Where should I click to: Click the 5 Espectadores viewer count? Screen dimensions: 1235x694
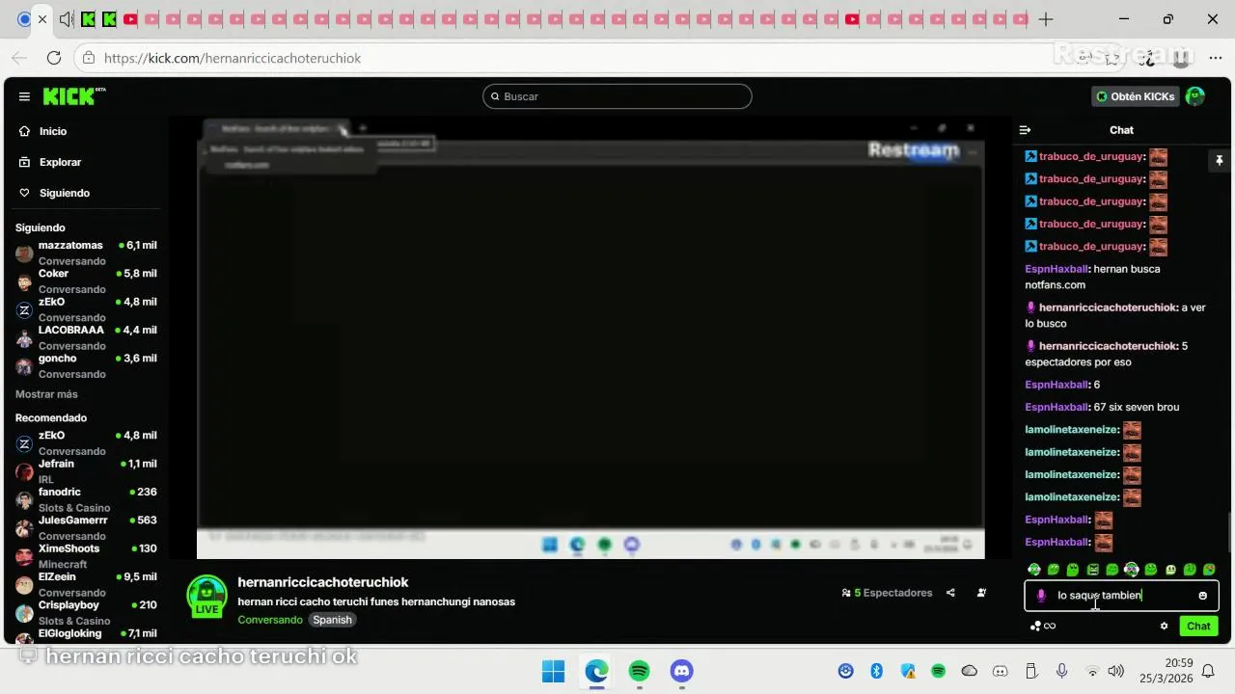[x=887, y=593]
